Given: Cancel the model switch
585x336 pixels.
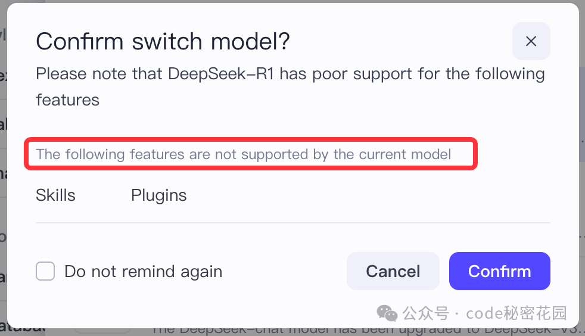Looking at the screenshot, I should 393,271.
